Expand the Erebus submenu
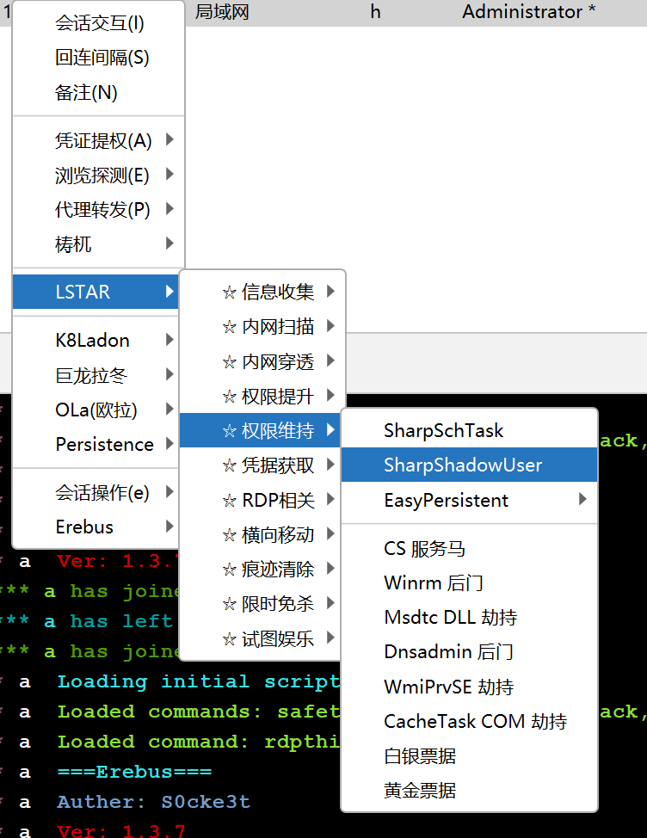The height and width of the screenshot is (838, 647). [x=96, y=527]
